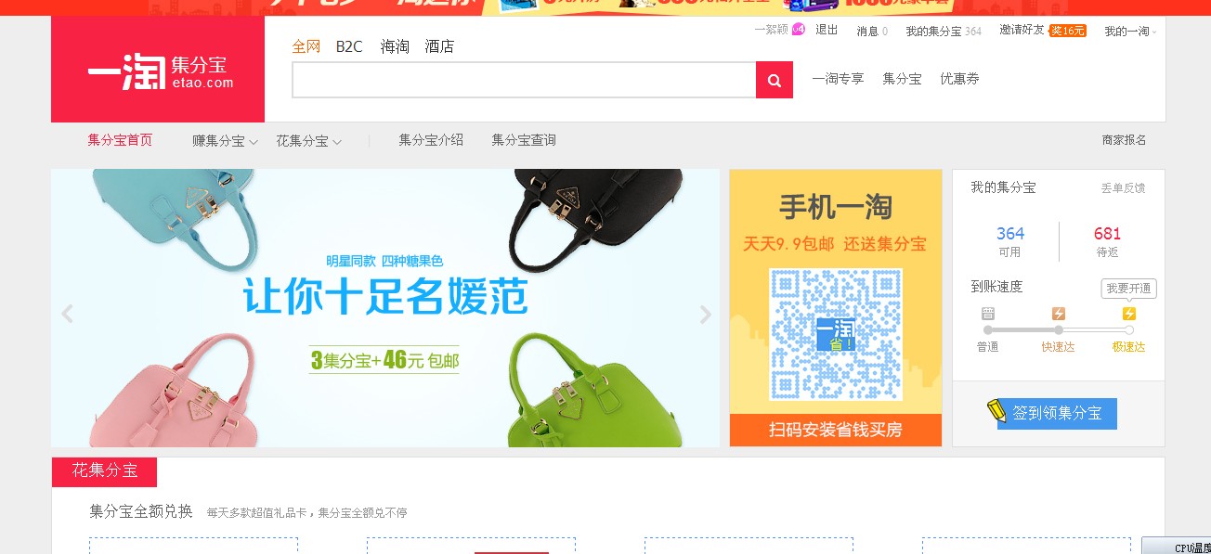Click the 奖16元 reward badge
The image size is (1211, 554).
1067,31
